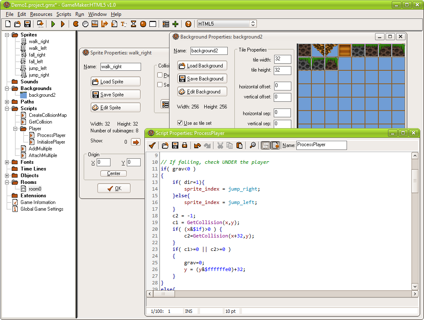Open Global Game Settings via its toolbar icon

click(x=175, y=24)
